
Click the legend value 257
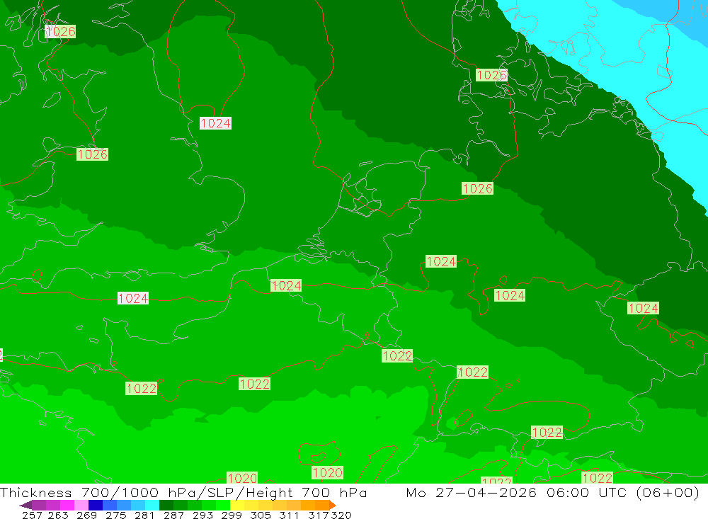tap(32, 515)
